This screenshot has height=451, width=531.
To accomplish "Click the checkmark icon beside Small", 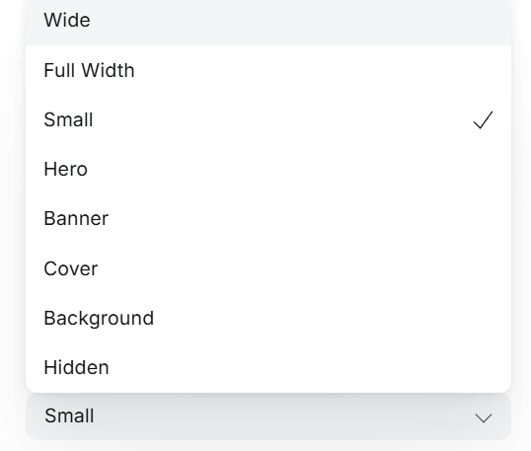I will (x=483, y=120).
